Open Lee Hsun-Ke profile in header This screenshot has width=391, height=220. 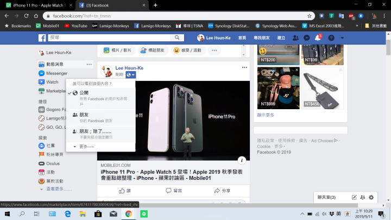click(214, 38)
